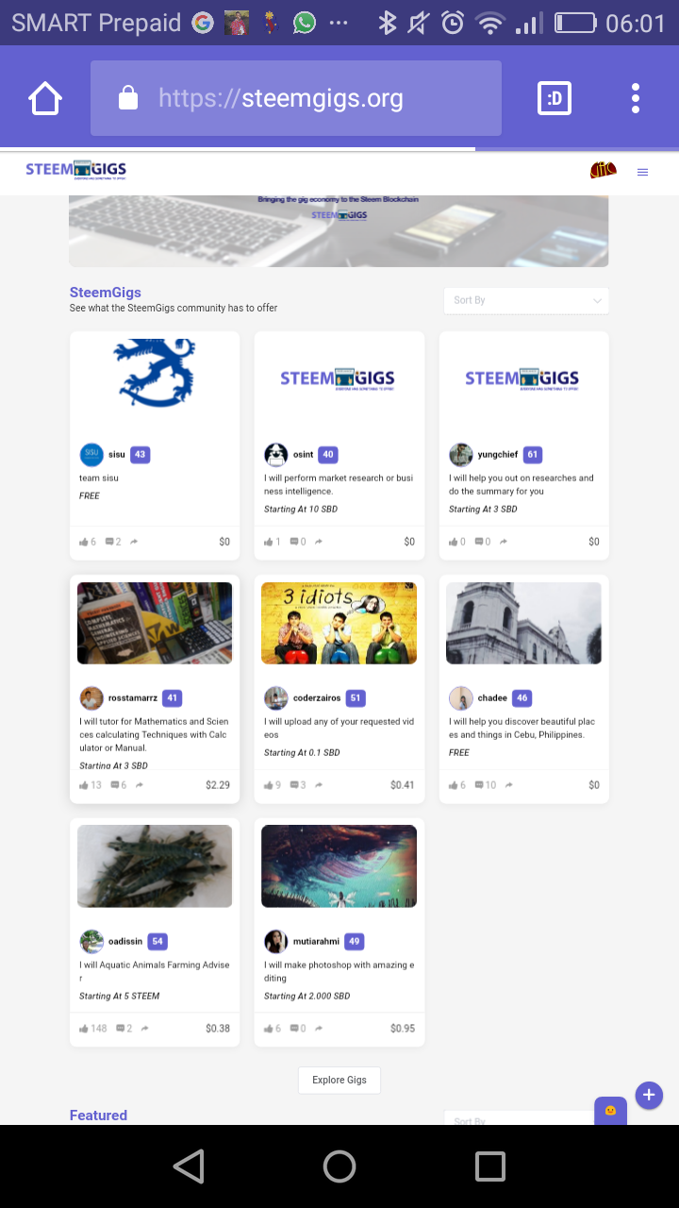The image size is (679, 1208).
Task: Open the user profile avatar in header
Action: coord(604,171)
